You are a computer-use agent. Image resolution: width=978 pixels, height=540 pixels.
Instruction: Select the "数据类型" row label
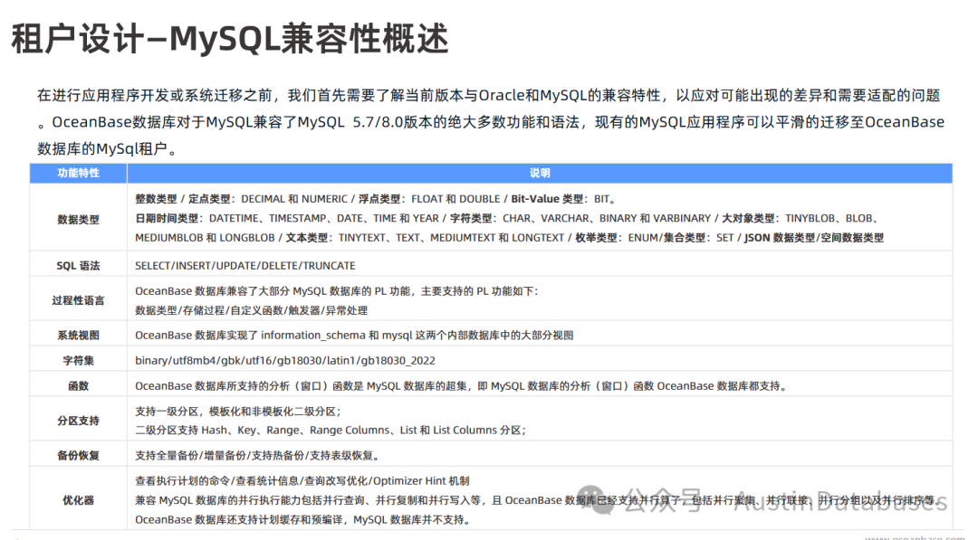(x=79, y=219)
